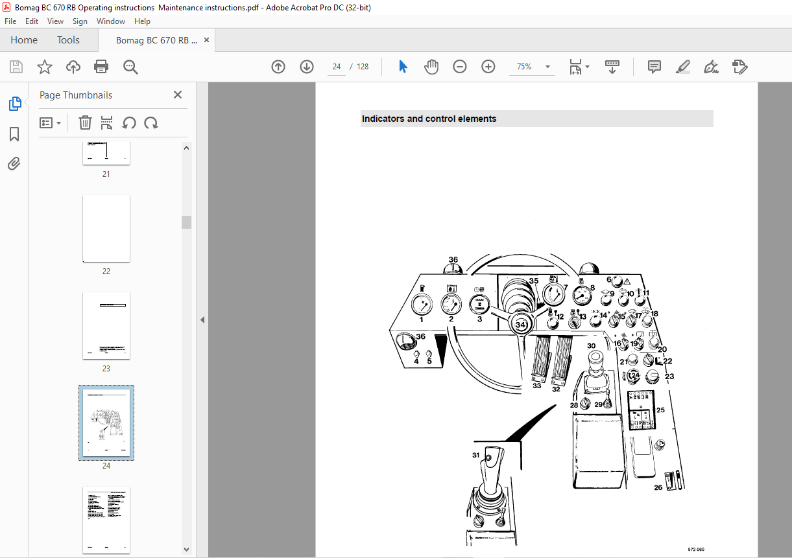This screenshot has height=558, width=792.
Task: Close the Bomag BC 670 RB tab
Action: 207,40
